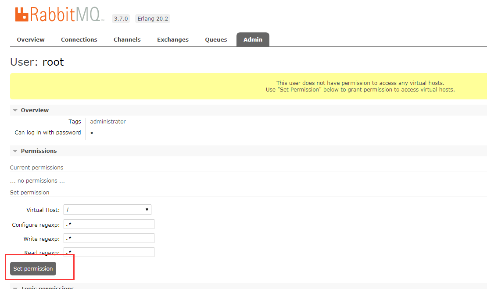Open the Virtual Host dropdown

(x=107, y=210)
